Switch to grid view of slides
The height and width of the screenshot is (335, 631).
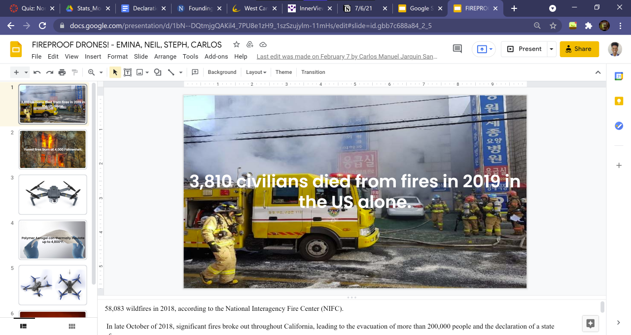pos(72,326)
